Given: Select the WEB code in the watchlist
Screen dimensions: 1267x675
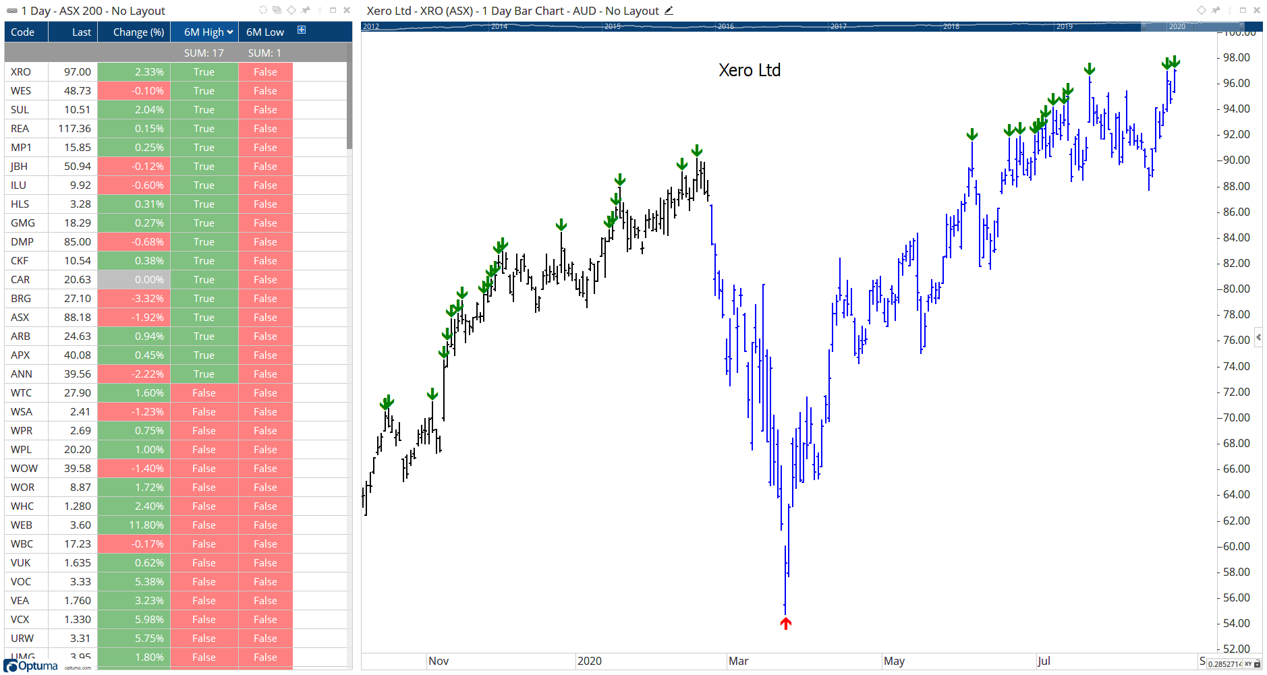Looking at the screenshot, I should click(22, 525).
